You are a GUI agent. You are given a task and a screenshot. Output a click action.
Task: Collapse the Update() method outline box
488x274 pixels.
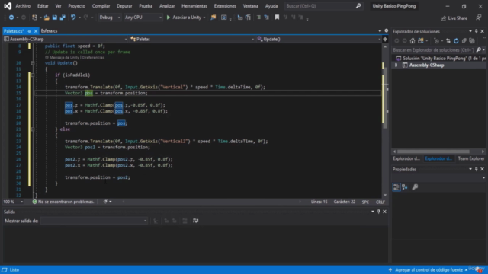click(33, 62)
